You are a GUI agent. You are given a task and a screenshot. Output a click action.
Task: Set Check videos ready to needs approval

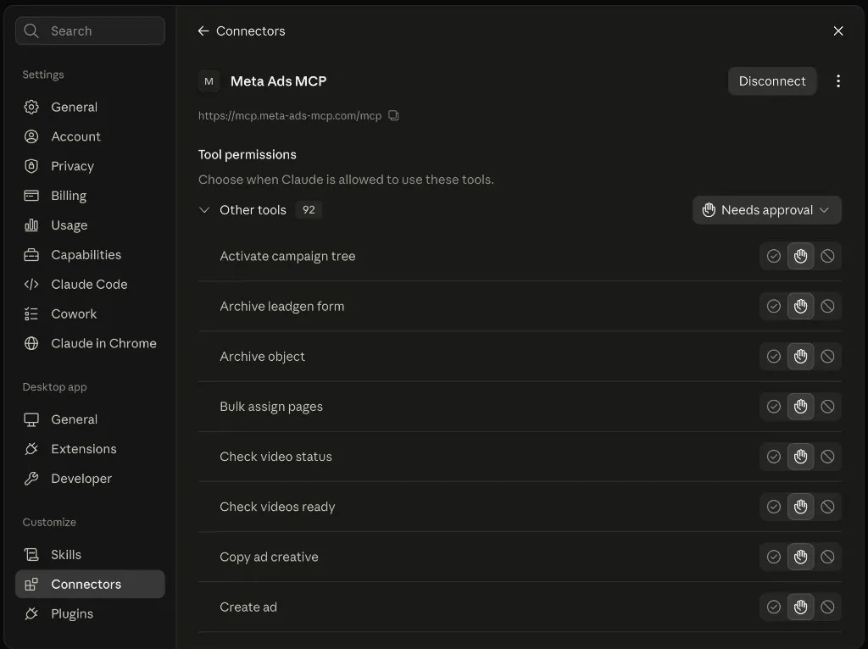click(x=800, y=507)
